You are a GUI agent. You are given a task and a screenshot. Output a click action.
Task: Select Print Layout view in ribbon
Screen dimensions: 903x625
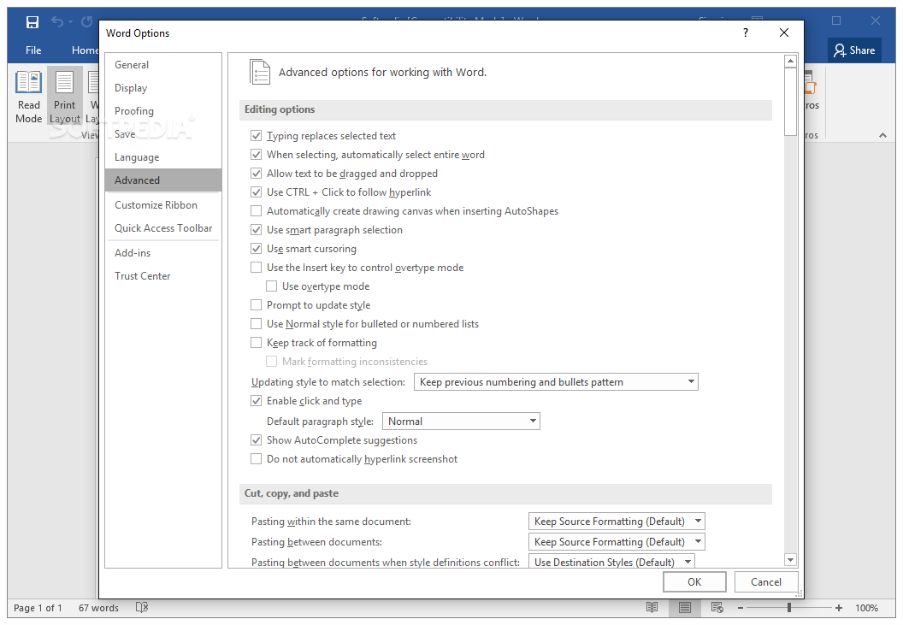(x=64, y=97)
